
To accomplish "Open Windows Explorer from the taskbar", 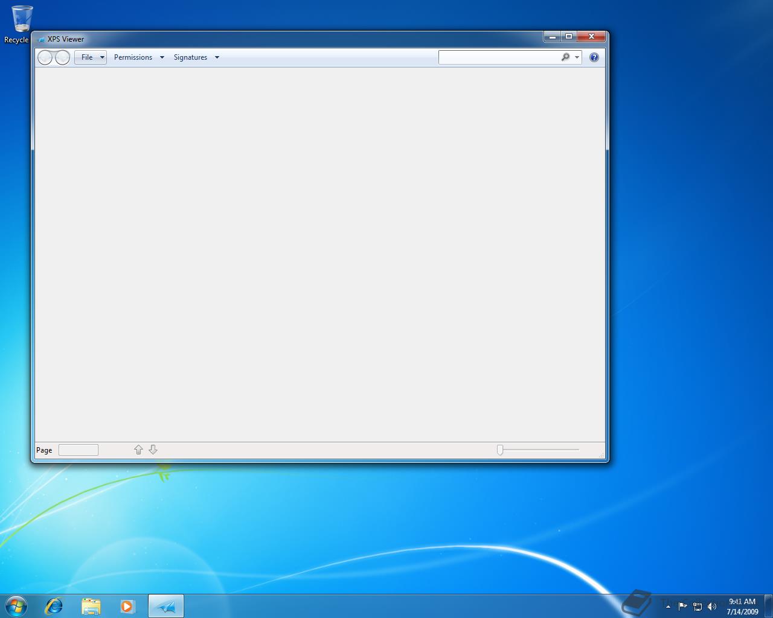I will pyautogui.click(x=91, y=606).
